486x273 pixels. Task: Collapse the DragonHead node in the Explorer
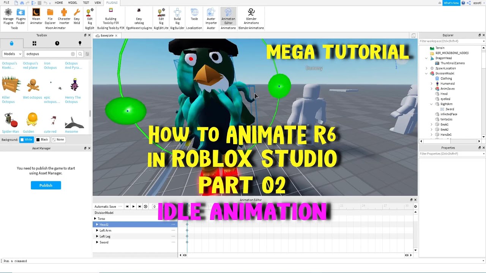[x=426, y=58]
